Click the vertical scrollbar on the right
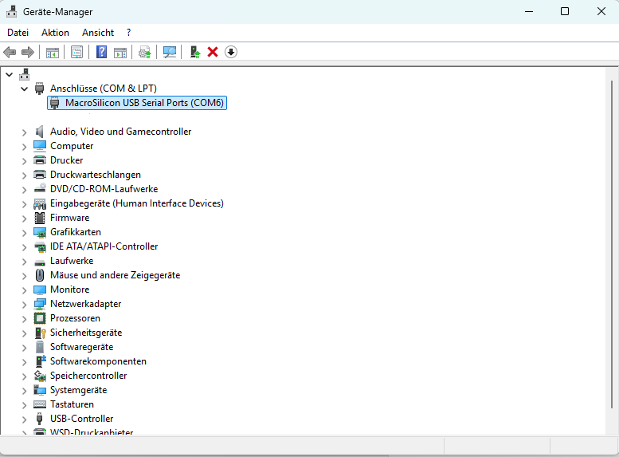The image size is (619, 457). [612, 239]
